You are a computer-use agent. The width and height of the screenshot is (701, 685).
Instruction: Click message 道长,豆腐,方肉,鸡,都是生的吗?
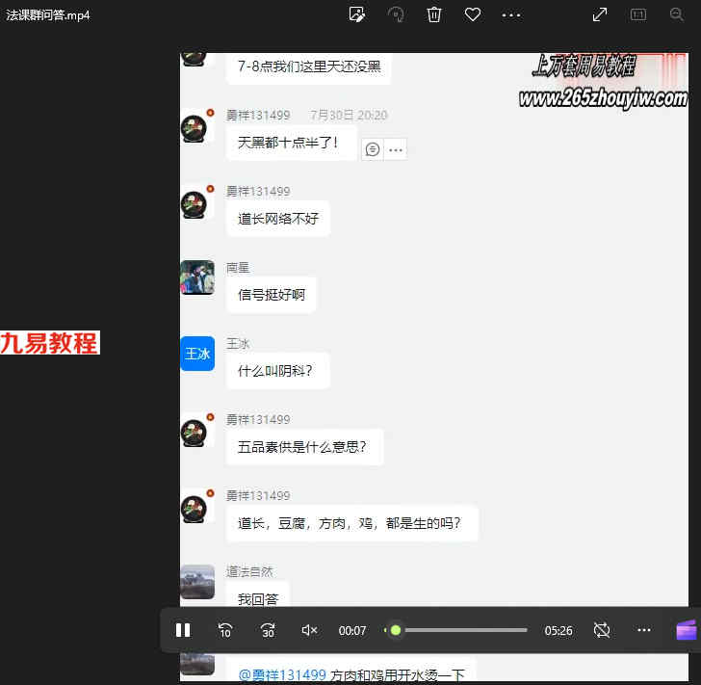pos(352,523)
